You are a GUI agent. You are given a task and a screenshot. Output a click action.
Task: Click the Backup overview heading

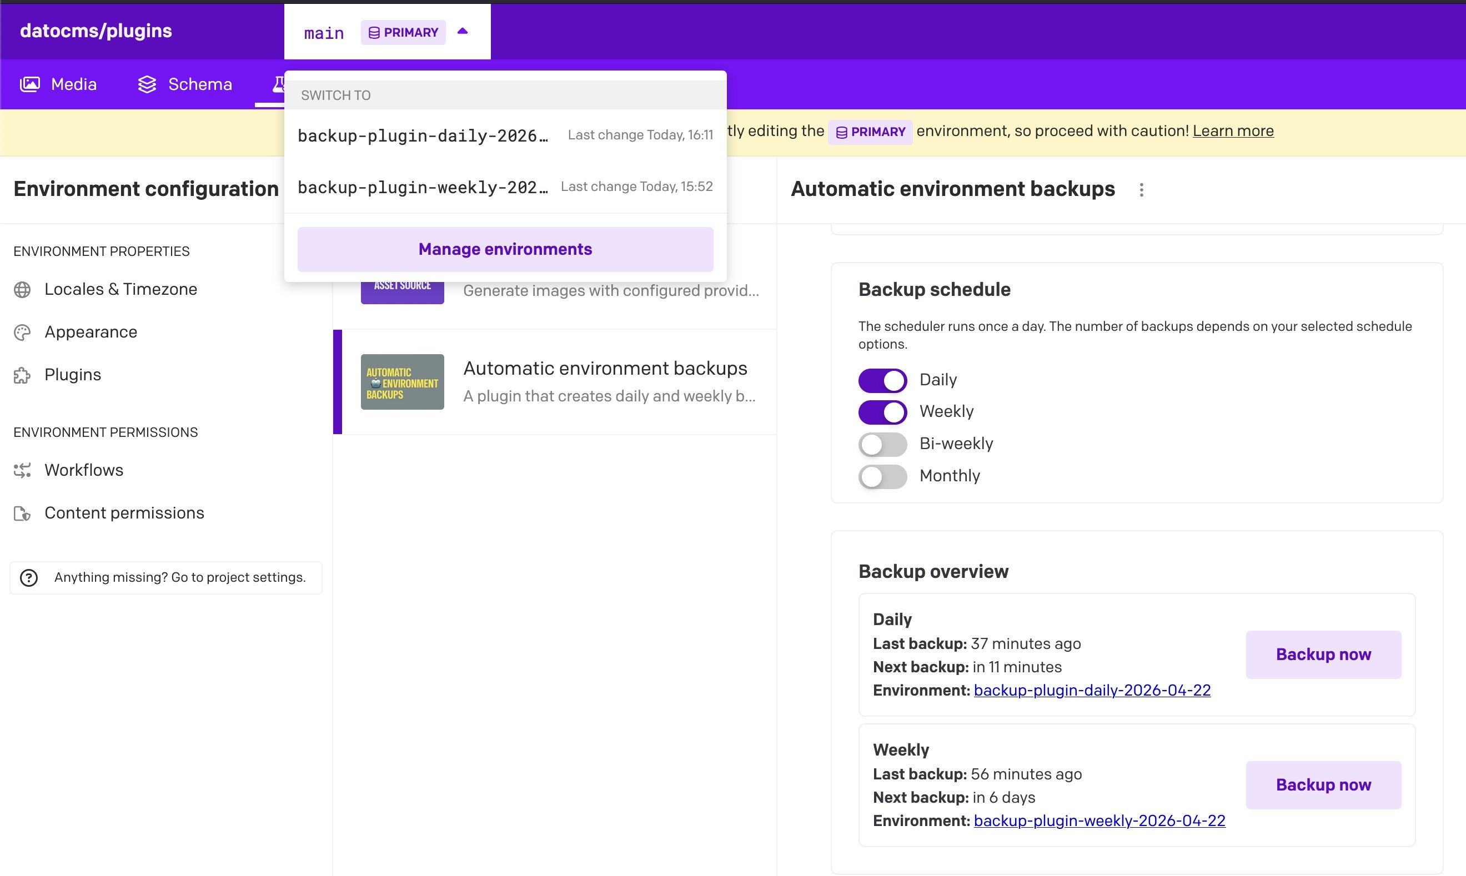point(933,571)
